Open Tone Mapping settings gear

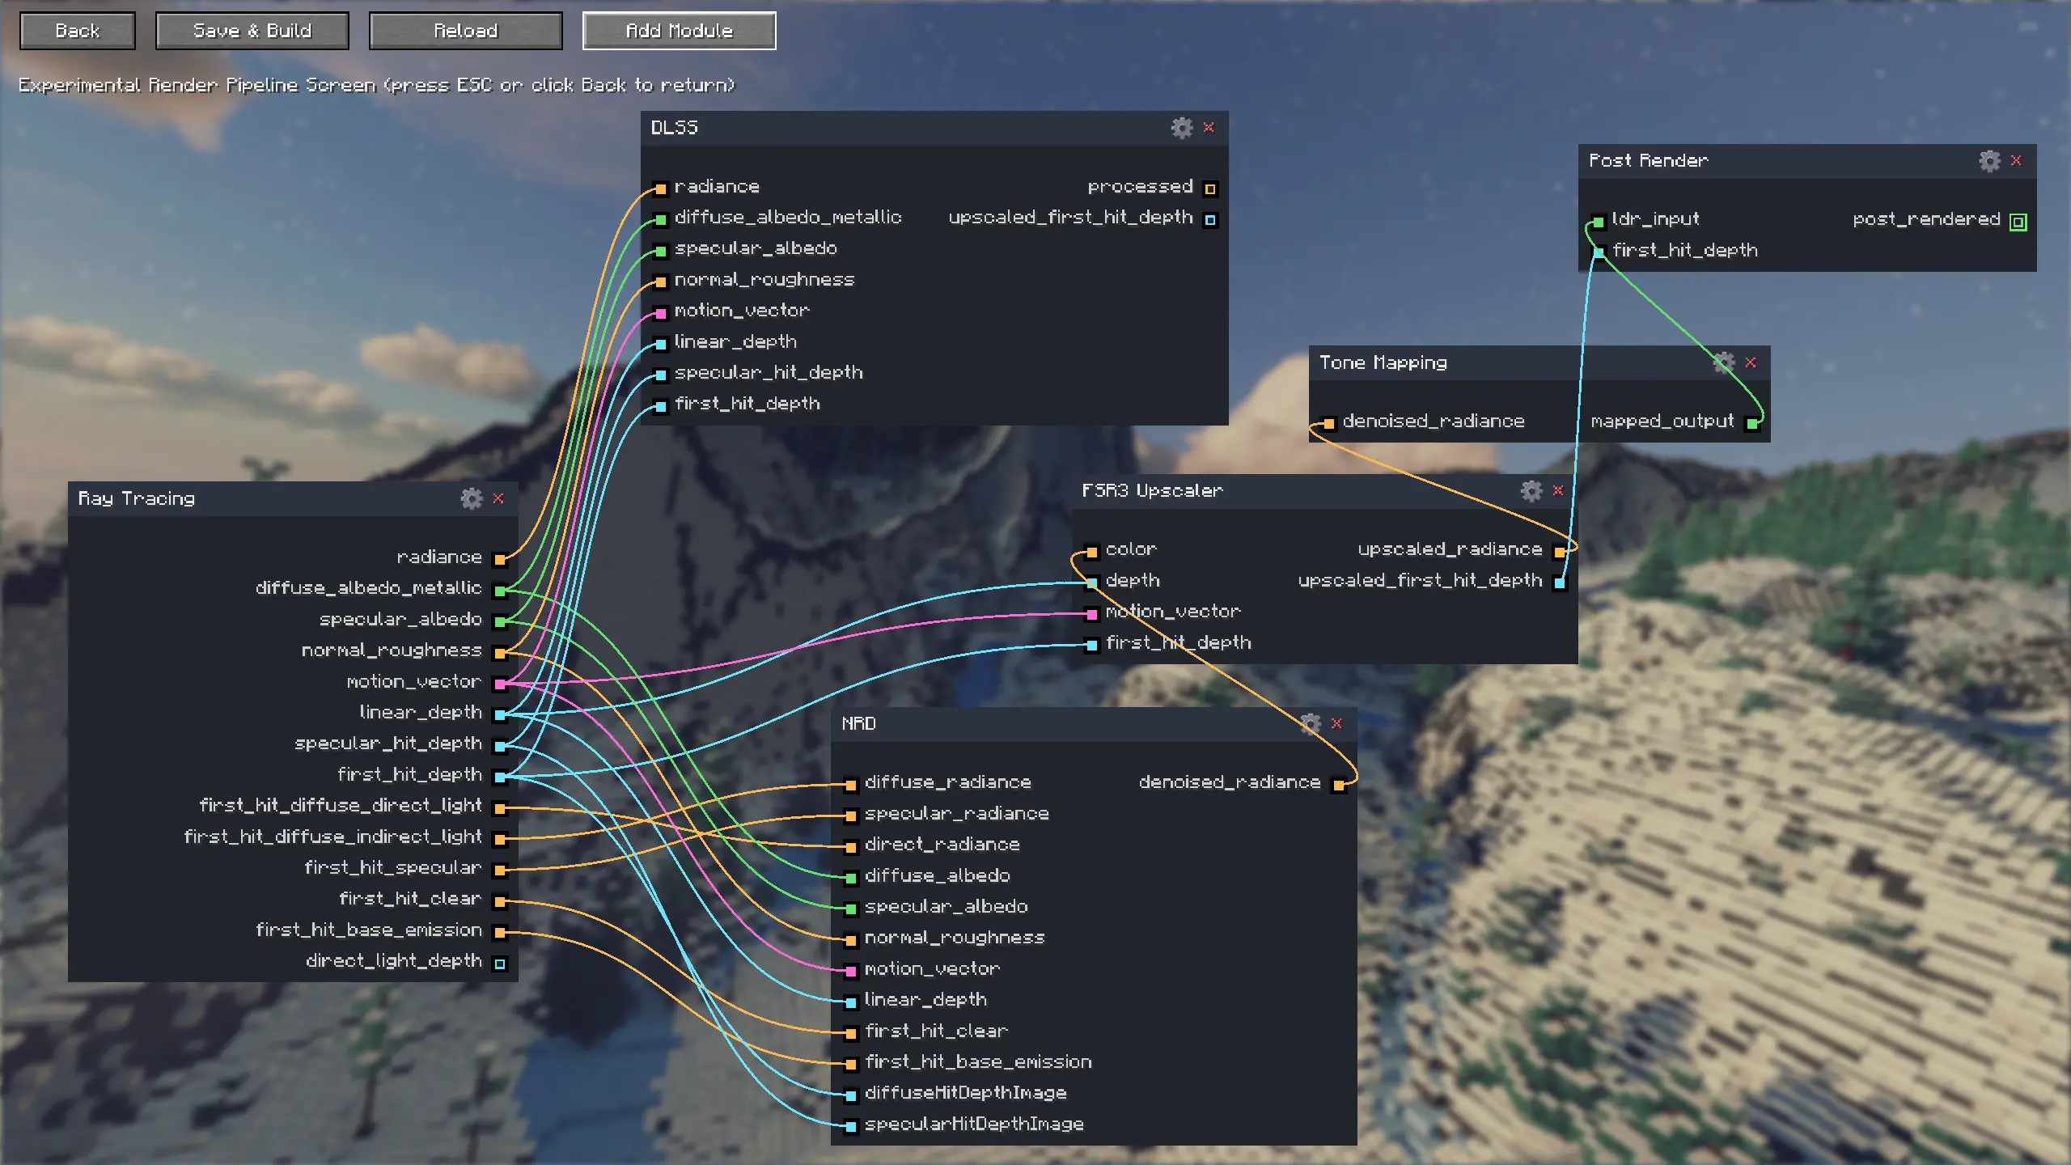click(x=1724, y=362)
